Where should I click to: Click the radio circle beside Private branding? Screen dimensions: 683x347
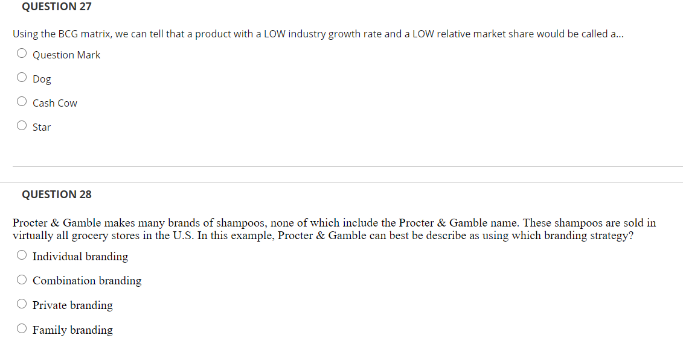pos(22,304)
